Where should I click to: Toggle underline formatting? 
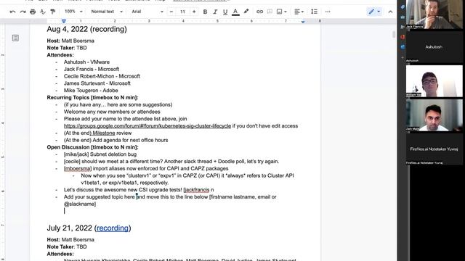[225, 12]
